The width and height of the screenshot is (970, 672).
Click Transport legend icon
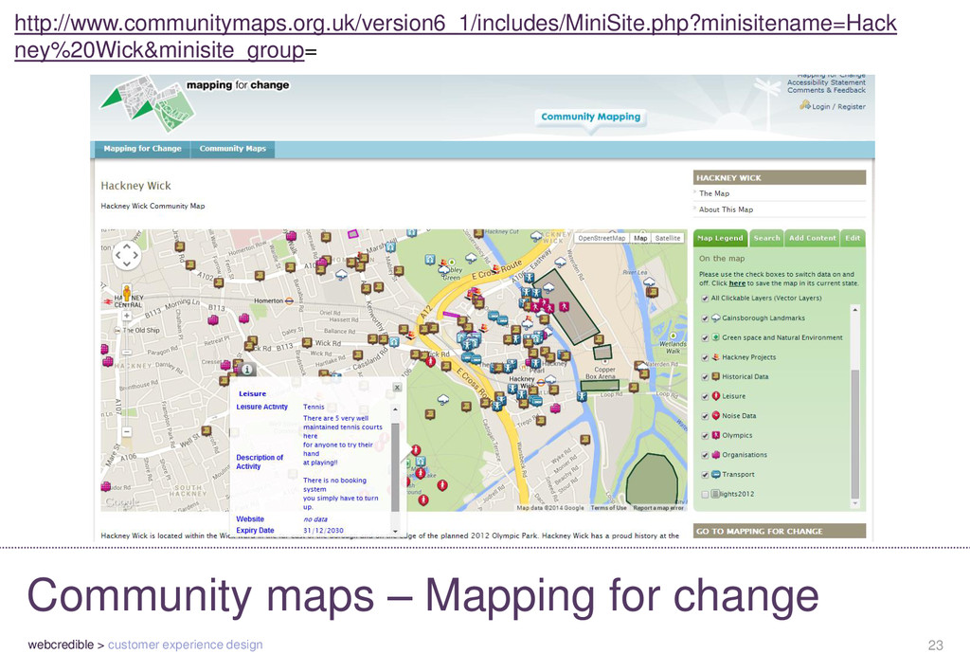(716, 474)
